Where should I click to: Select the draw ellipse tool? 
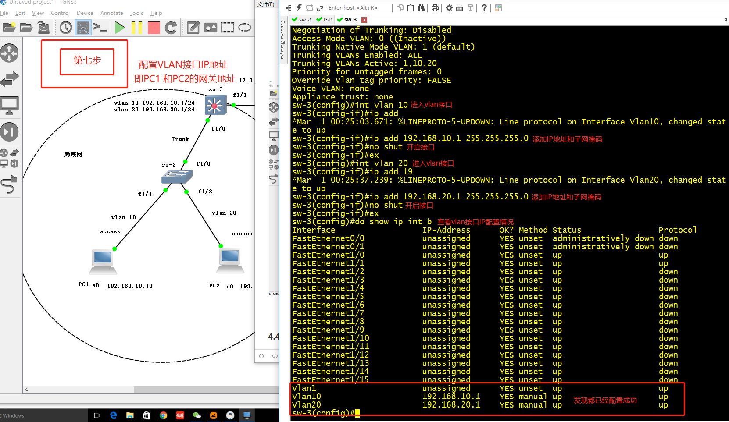click(x=245, y=28)
